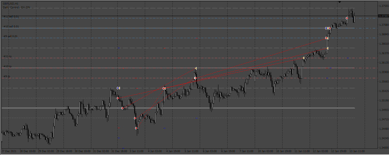This screenshot has width=389, height=155.
Task: Click the chart shift triangle at top
Action: pos(339,2)
